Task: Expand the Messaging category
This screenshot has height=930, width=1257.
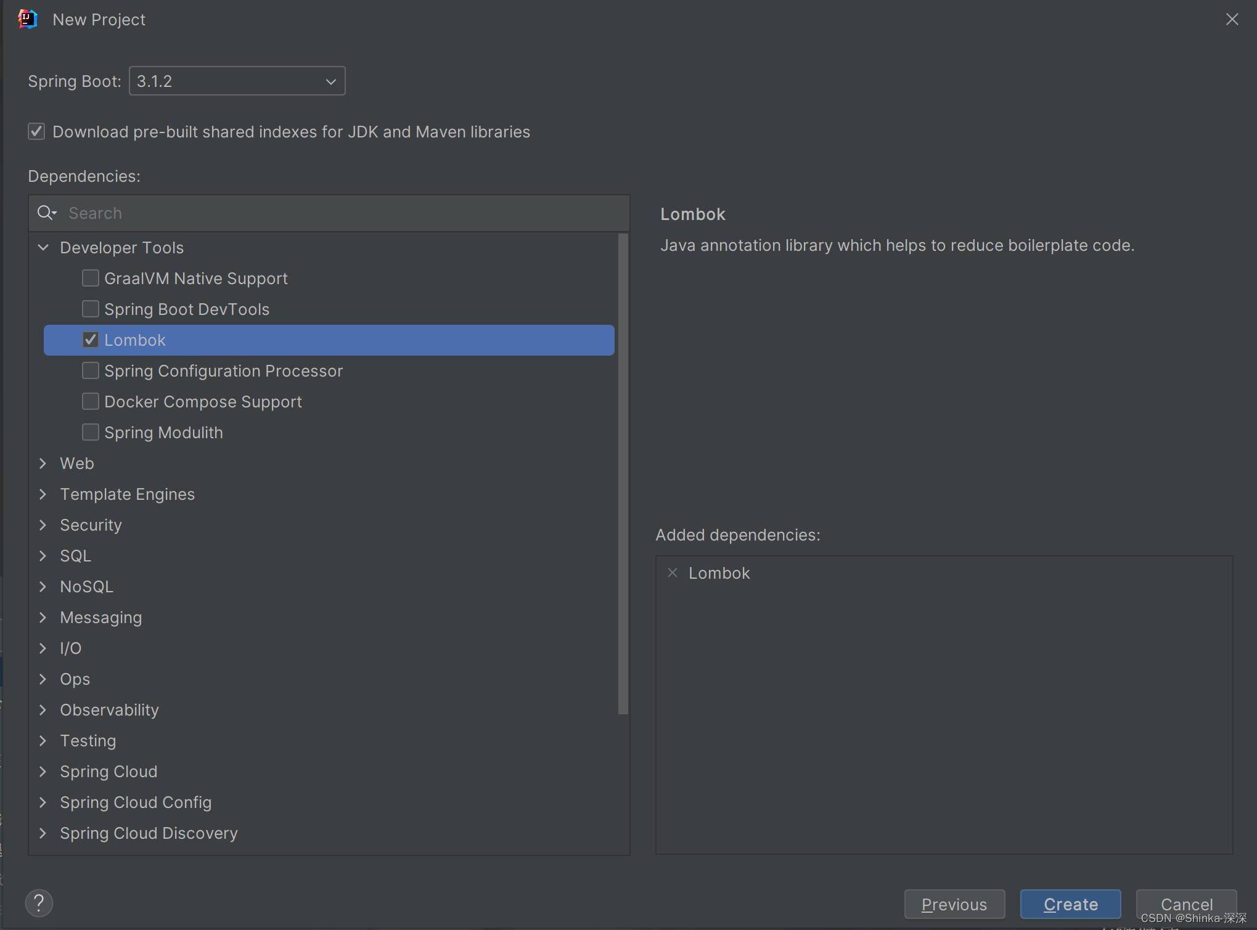Action: coord(43,618)
